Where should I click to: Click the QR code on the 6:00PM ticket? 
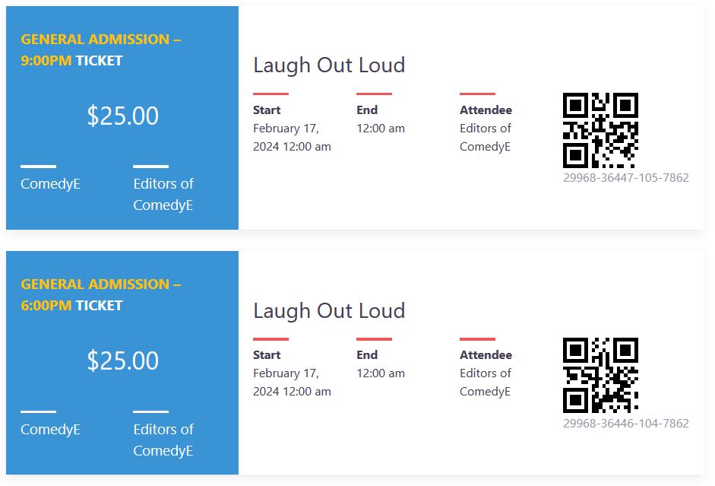click(600, 375)
